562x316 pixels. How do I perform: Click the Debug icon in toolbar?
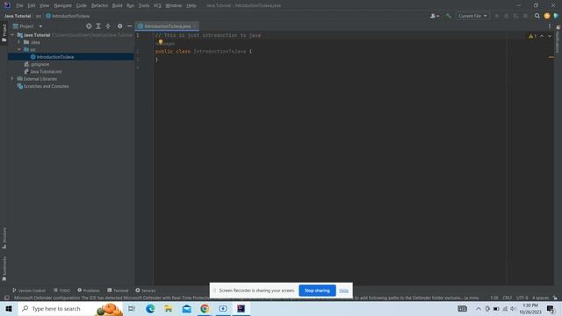507,16
